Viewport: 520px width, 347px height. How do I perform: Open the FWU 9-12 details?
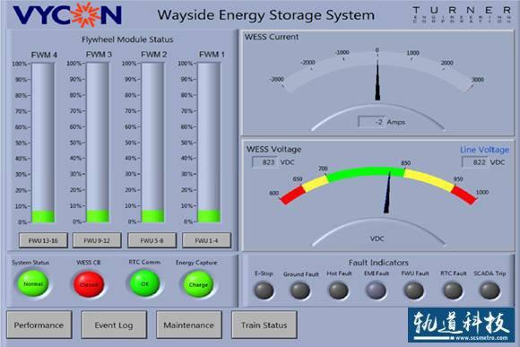point(97,240)
